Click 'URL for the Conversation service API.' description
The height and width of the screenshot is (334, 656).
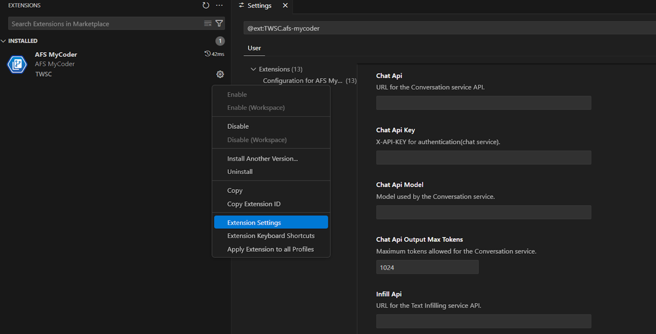[x=430, y=87]
